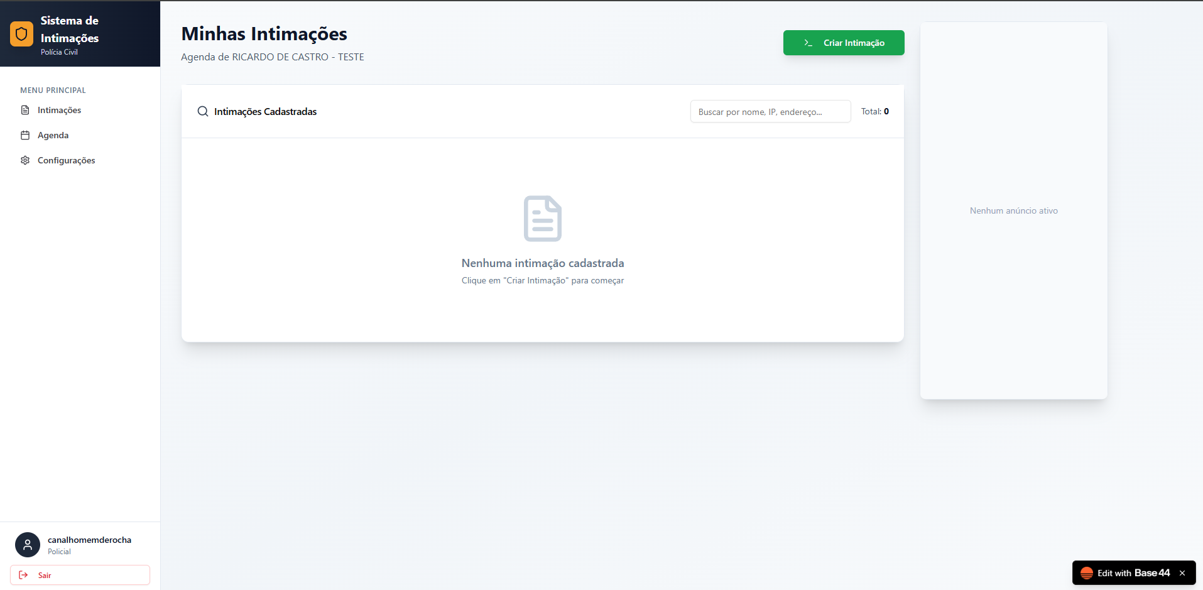Click Nenhuma intimação cadastrada message

click(x=543, y=263)
